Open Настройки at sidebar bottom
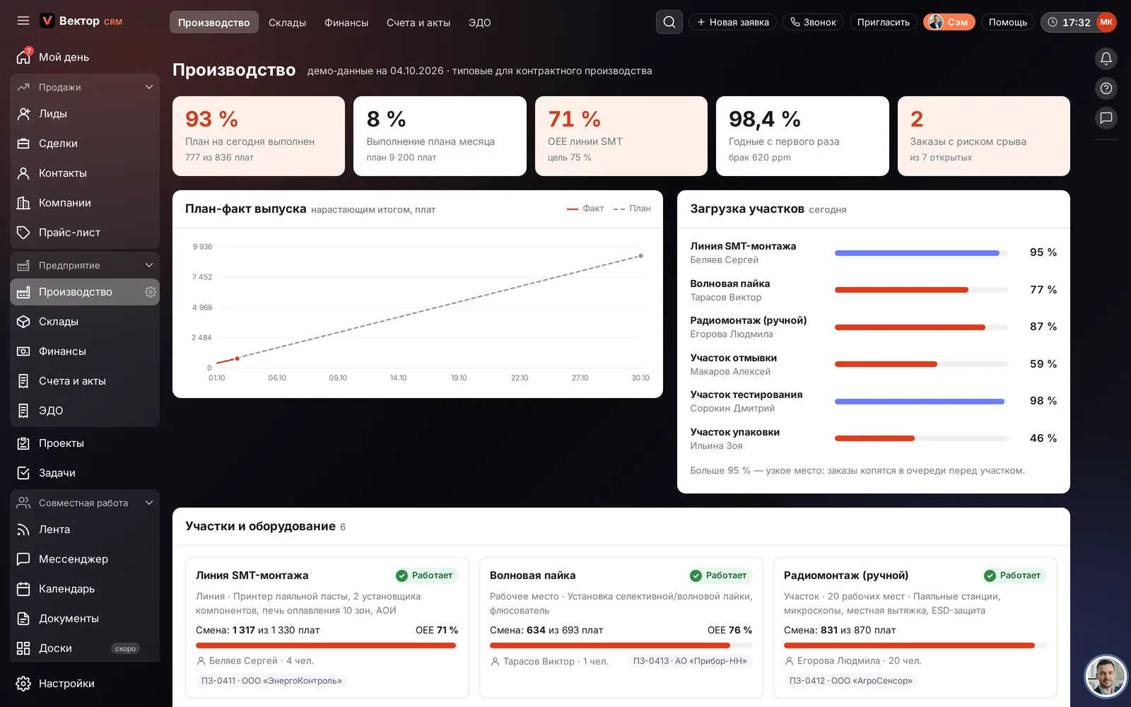Screen dimensions: 1131x707 click(85, 684)
